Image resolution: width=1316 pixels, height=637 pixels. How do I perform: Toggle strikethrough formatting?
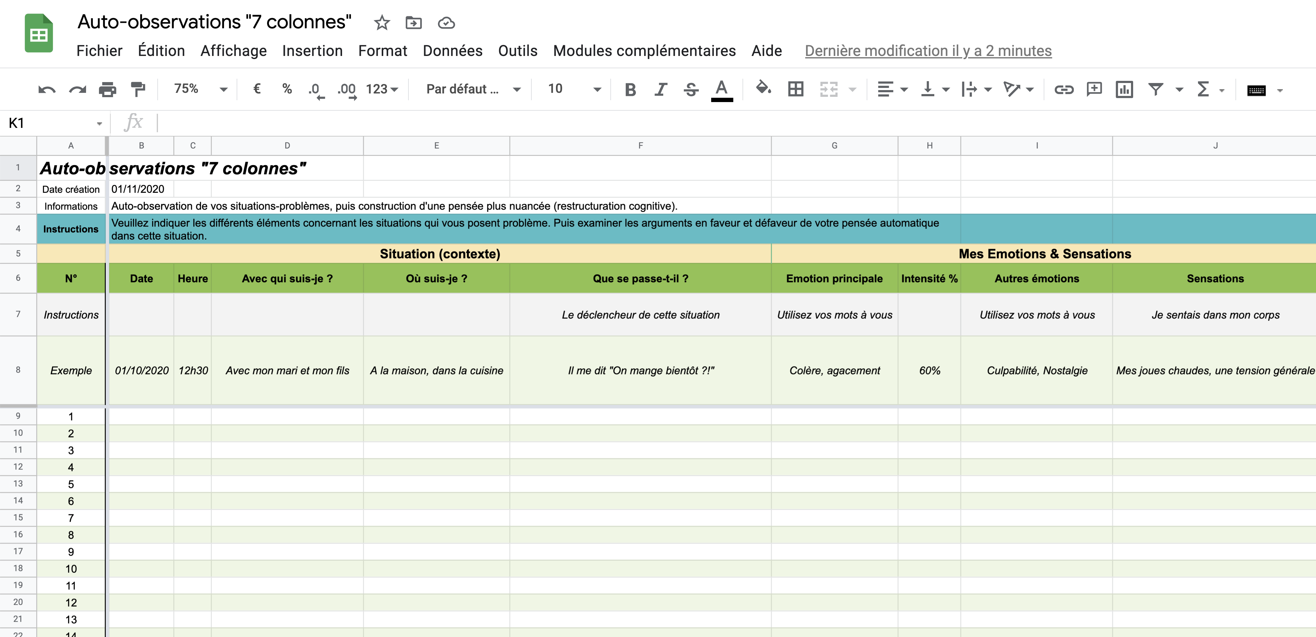tap(691, 89)
